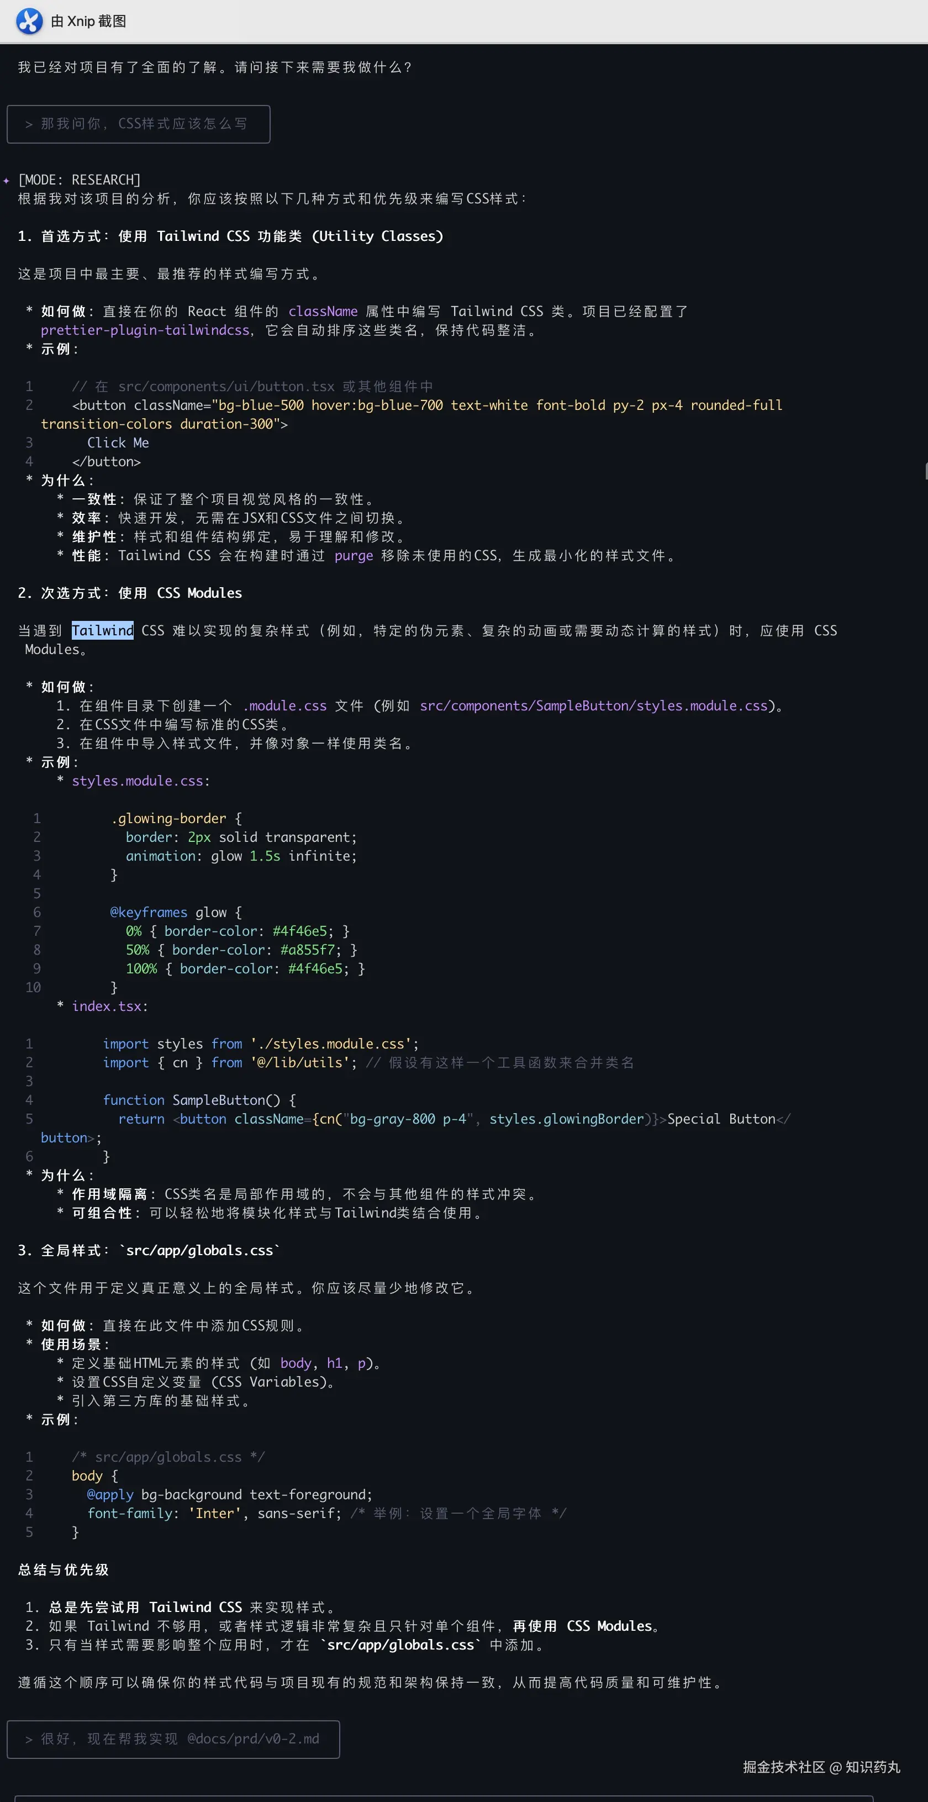Click the scrollbar thumb on the right edge
Viewport: 928px width, 1802px height.
[x=925, y=471]
